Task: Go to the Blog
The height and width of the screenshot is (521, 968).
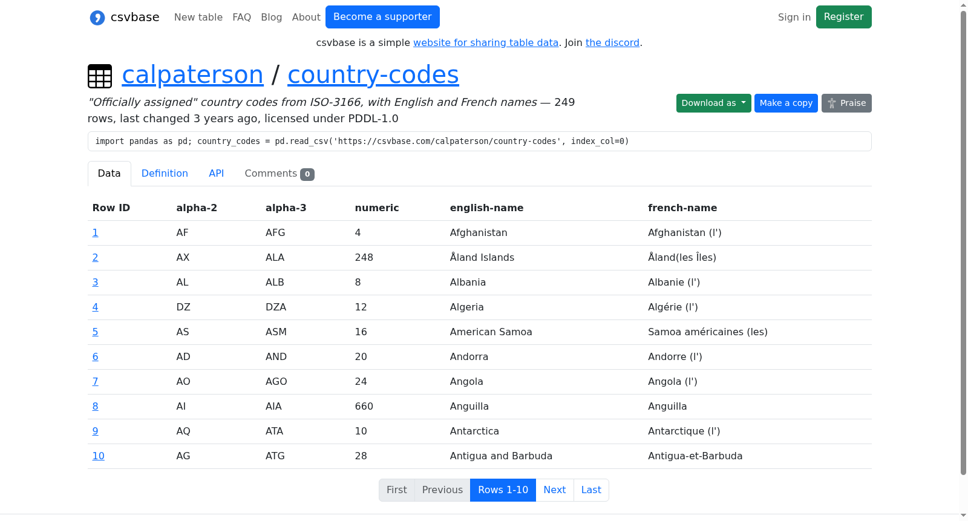Action: click(272, 17)
